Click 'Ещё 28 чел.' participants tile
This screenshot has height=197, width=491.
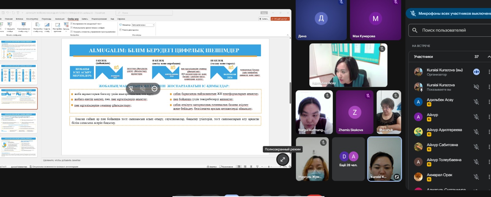tap(348, 159)
